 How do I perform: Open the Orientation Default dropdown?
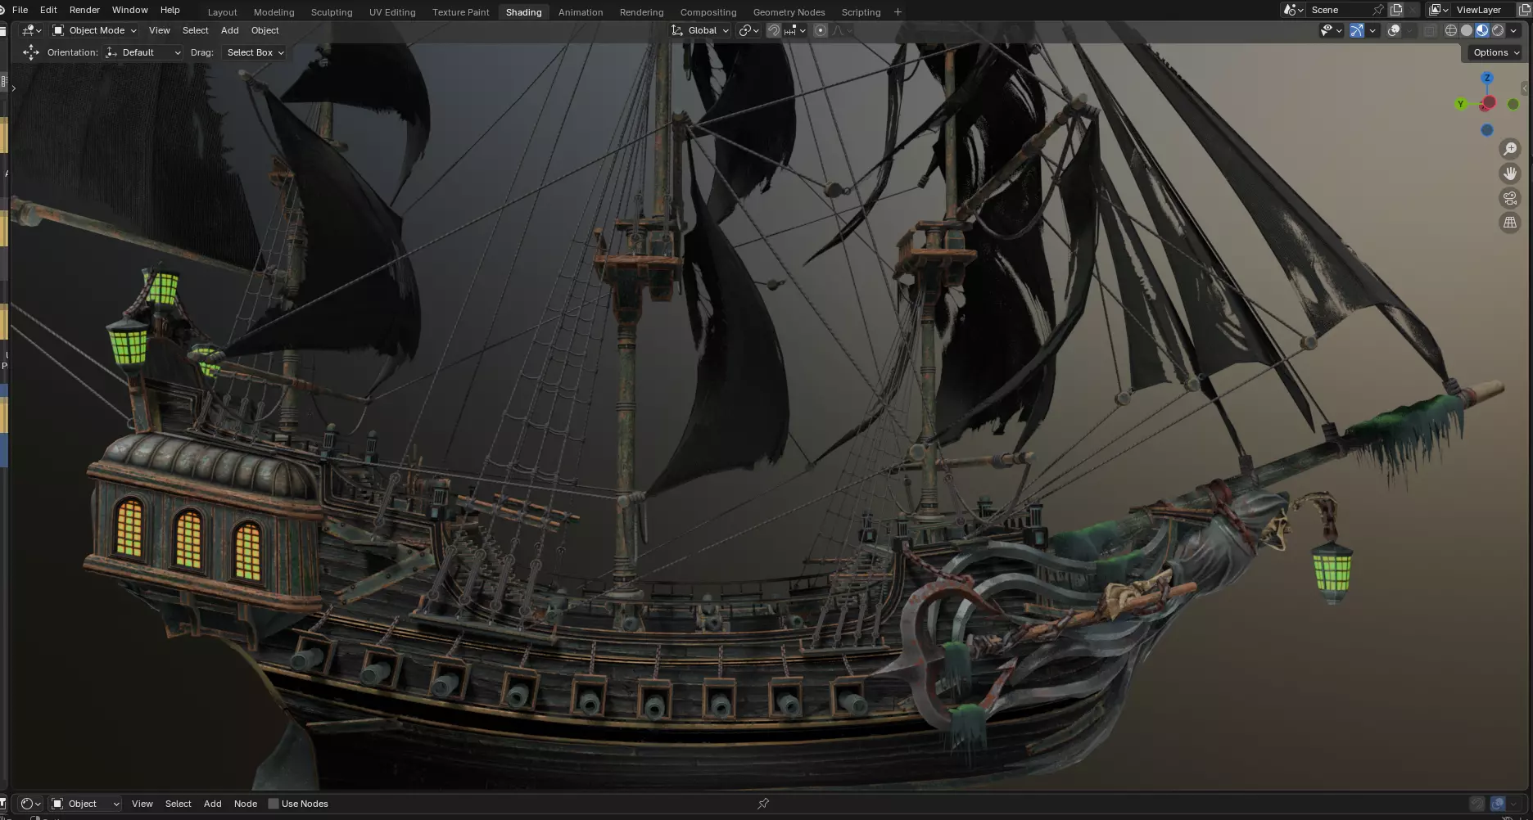(x=143, y=52)
